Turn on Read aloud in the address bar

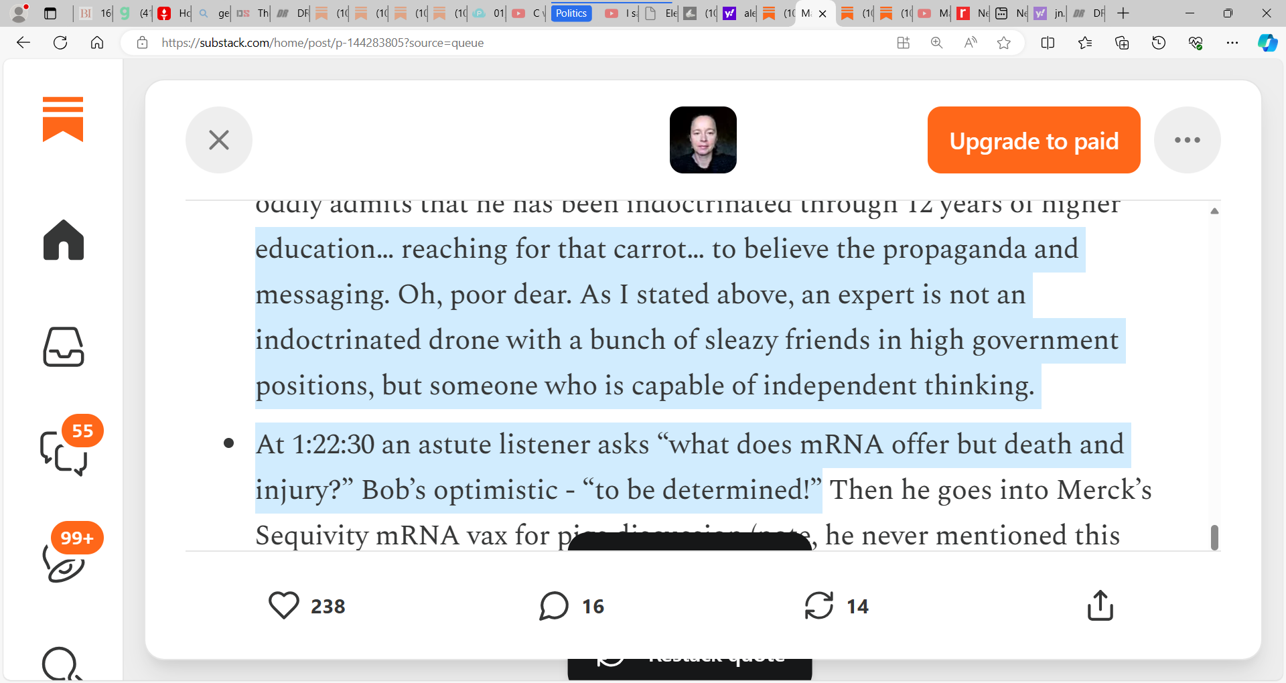point(970,43)
